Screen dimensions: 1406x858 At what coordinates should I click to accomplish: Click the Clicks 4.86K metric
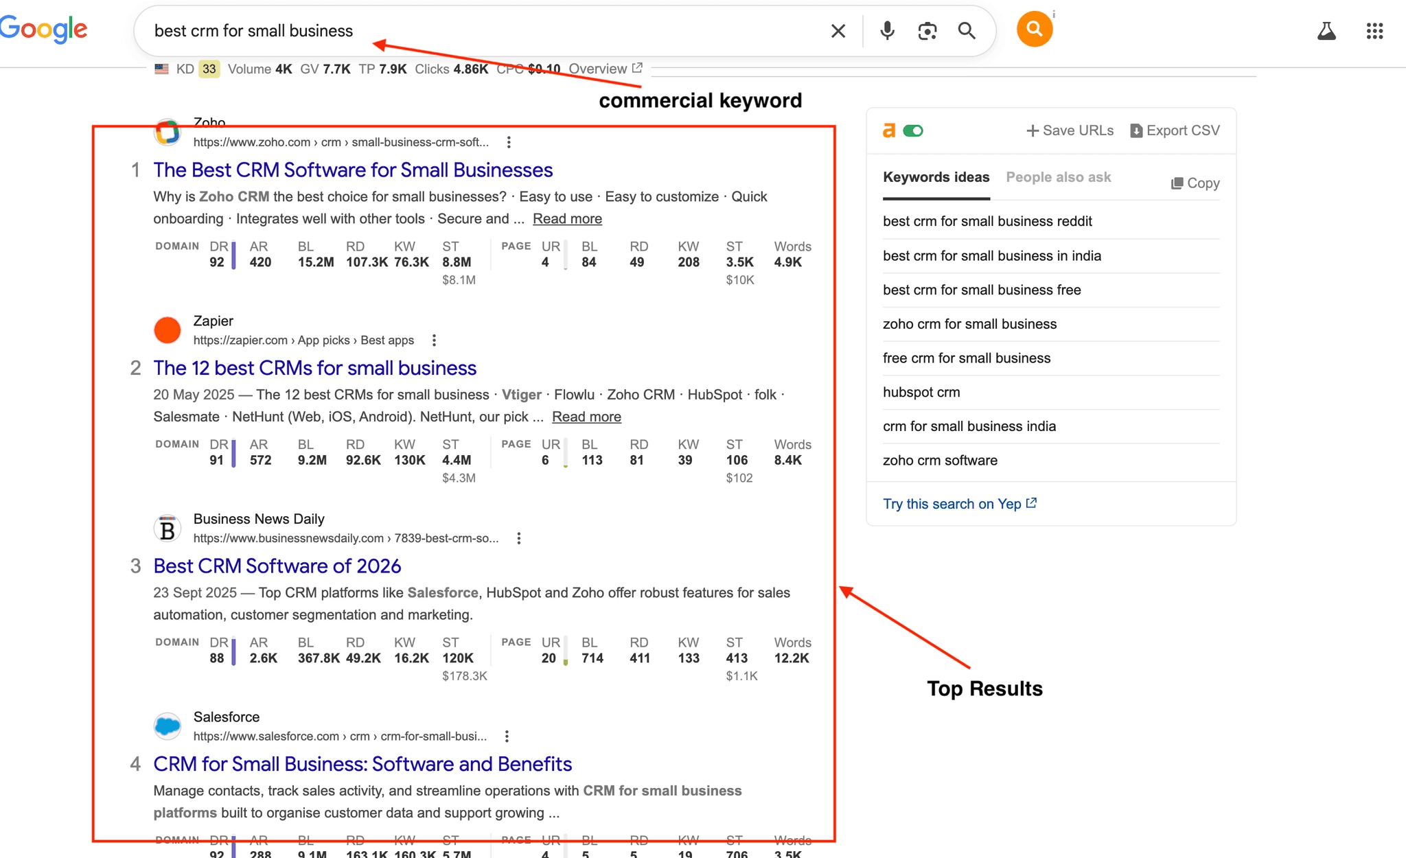coord(451,69)
